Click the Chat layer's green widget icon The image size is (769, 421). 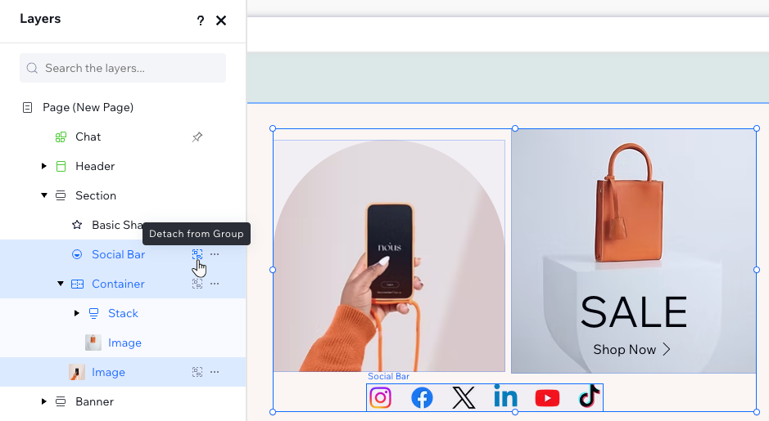(61, 137)
